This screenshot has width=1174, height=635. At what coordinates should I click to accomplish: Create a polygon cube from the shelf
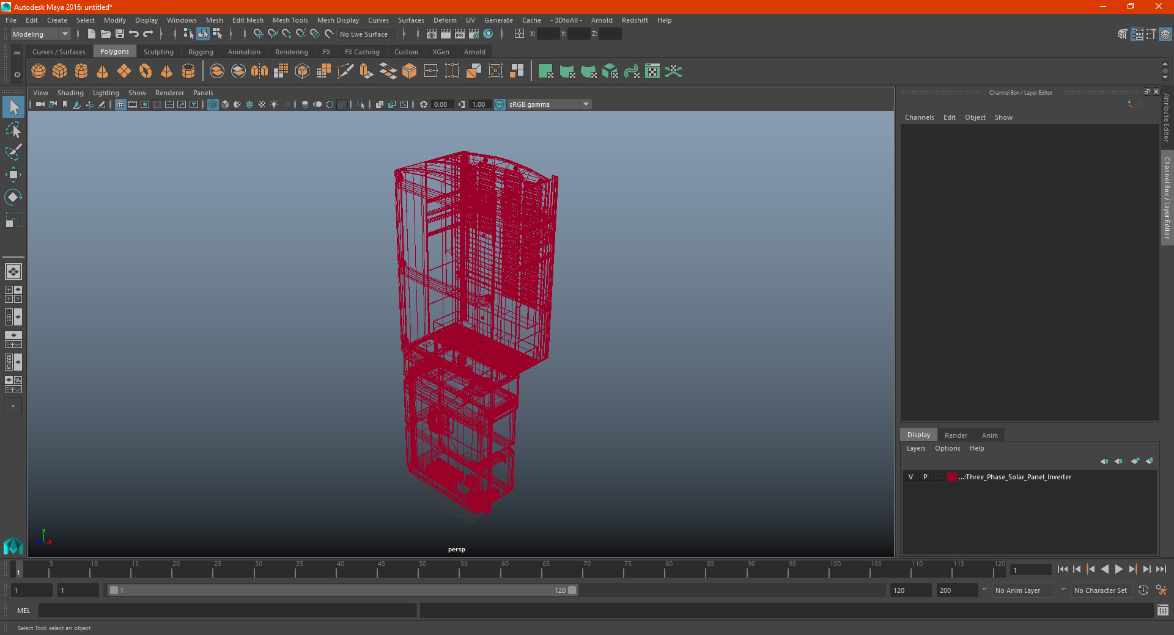tap(60, 71)
